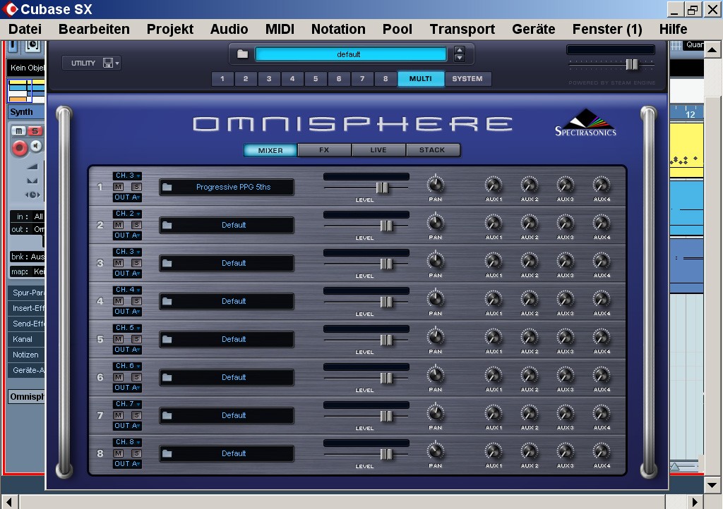Click PAN knob of part 7
Image resolution: width=723 pixels, height=509 pixels.
[x=435, y=413]
